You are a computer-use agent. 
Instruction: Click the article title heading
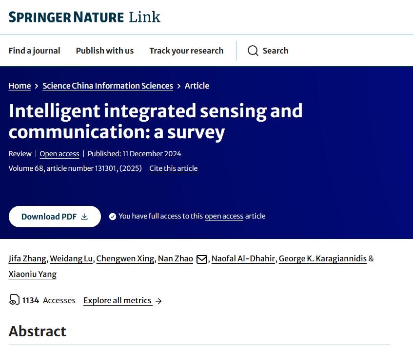(x=156, y=121)
